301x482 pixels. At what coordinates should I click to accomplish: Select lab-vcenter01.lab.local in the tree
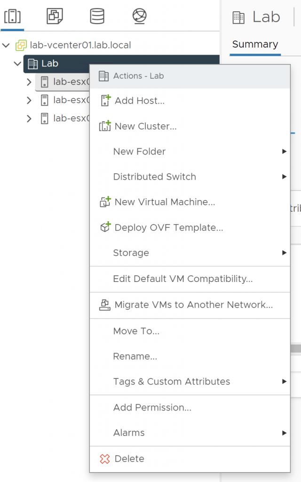click(80, 45)
